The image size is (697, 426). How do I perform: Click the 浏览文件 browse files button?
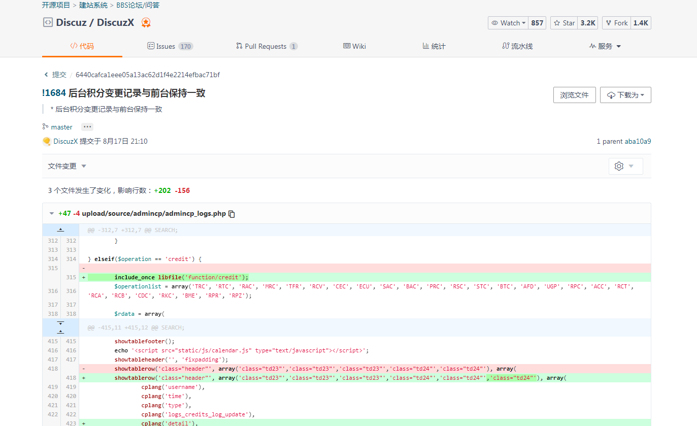(x=574, y=95)
